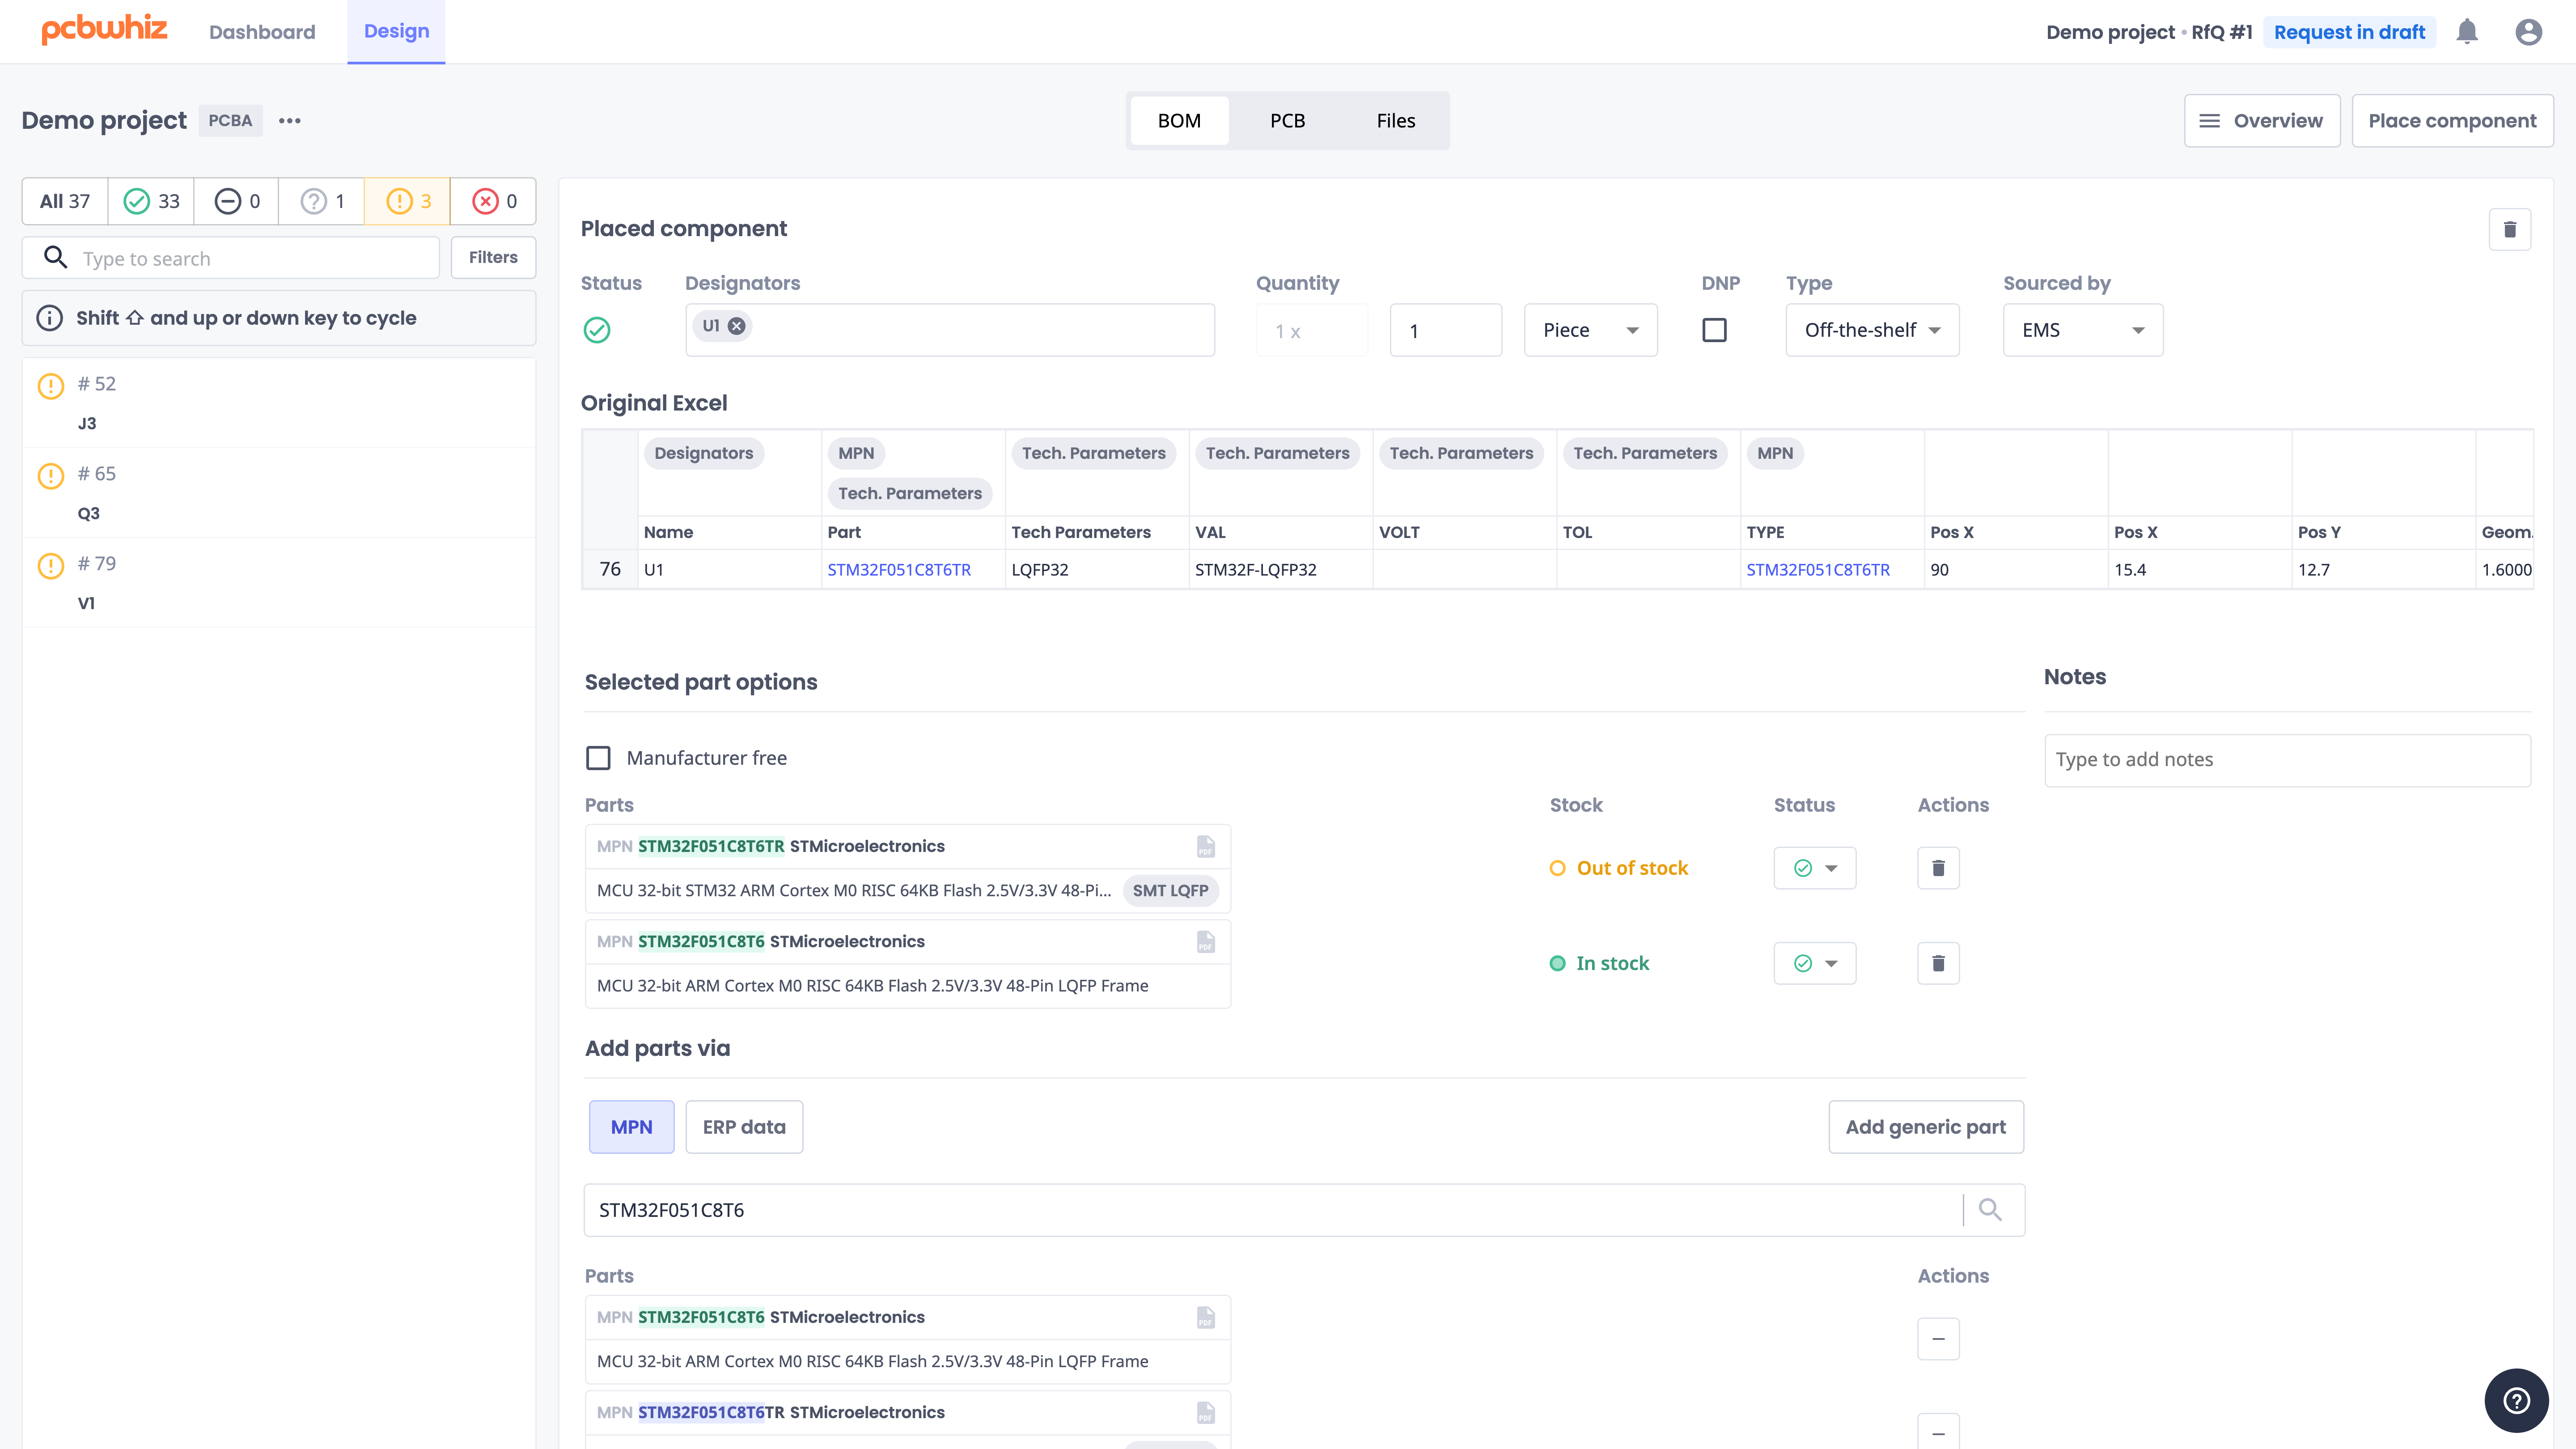Click row number 76 in Excel table
Screen dimensions: 2576x1449
[x=610, y=569]
